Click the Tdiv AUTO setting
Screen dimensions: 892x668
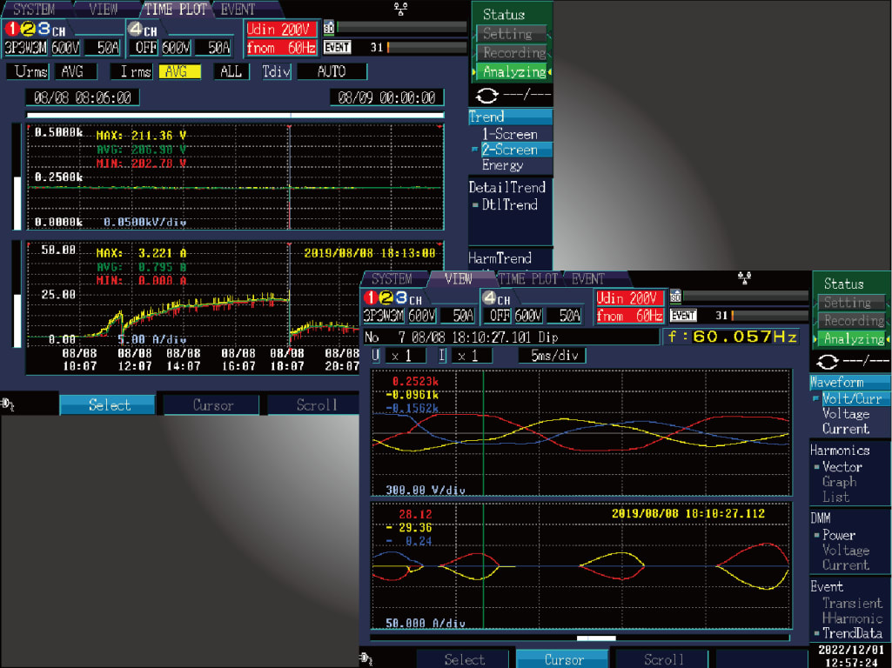pyautogui.click(x=332, y=71)
